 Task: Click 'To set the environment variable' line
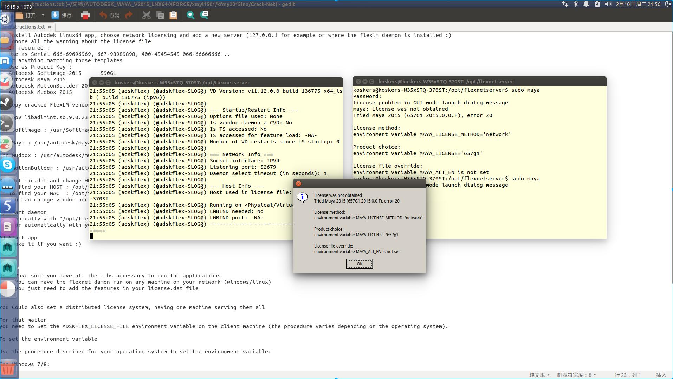pyautogui.click(x=48, y=339)
